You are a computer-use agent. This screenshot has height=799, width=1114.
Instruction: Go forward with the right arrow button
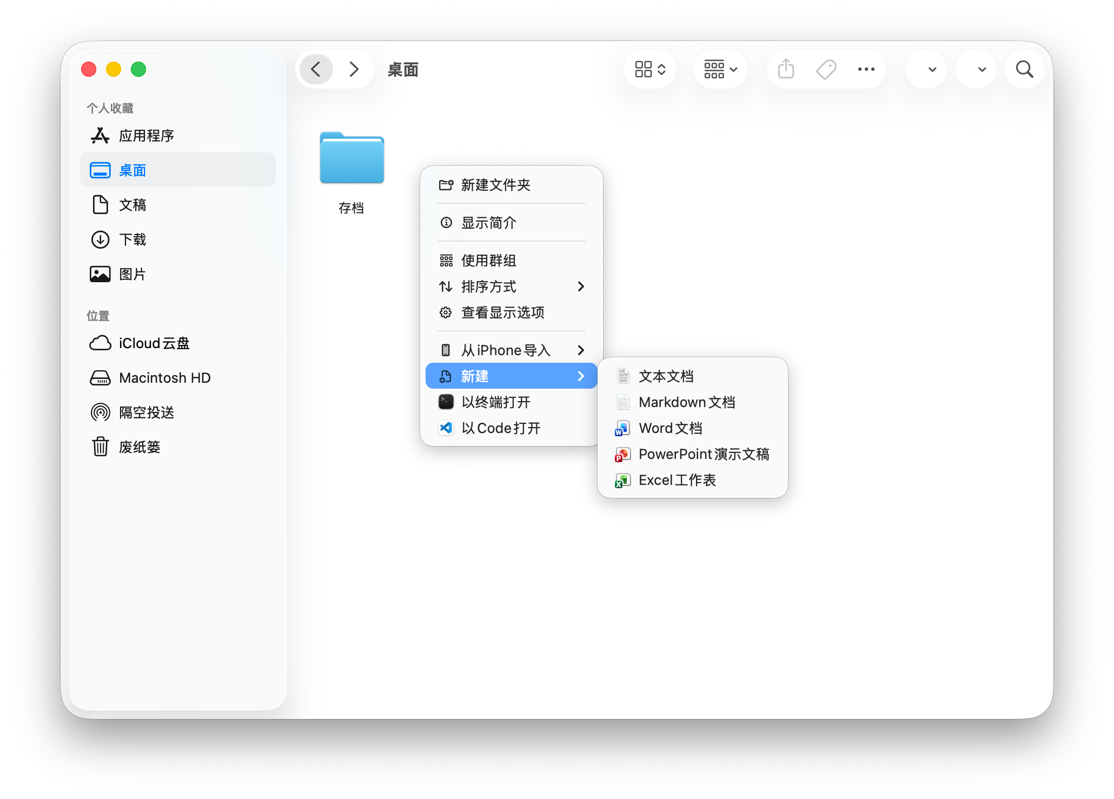point(354,69)
